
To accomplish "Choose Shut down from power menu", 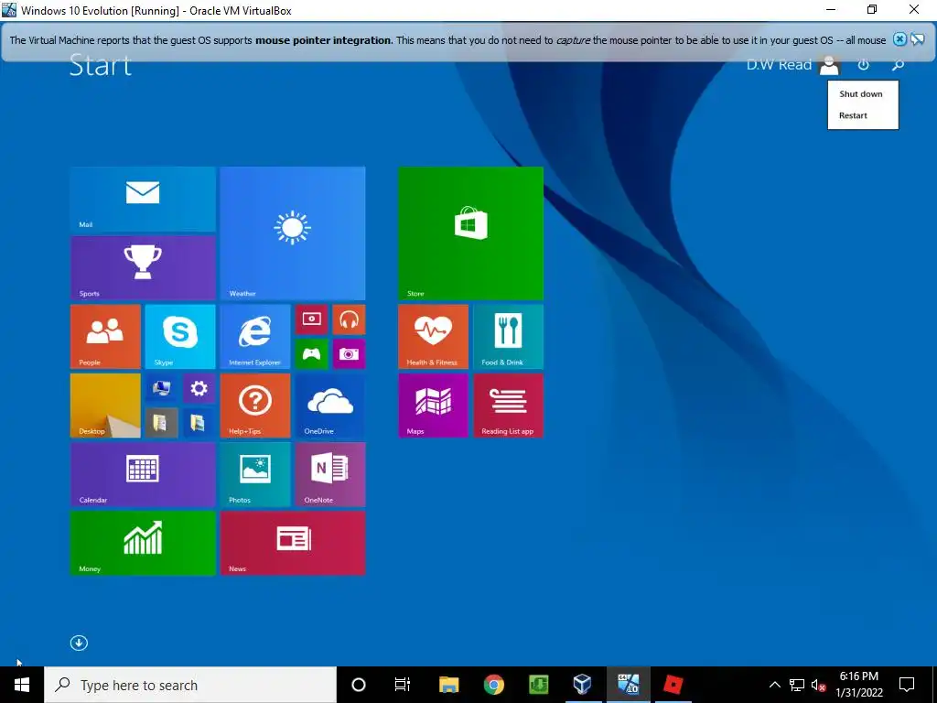I will pyautogui.click(x=860, y=94).
